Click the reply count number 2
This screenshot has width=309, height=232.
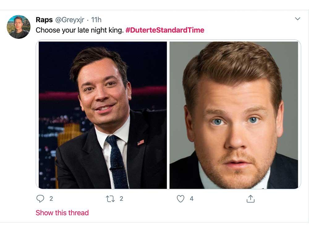pos(51,199)
